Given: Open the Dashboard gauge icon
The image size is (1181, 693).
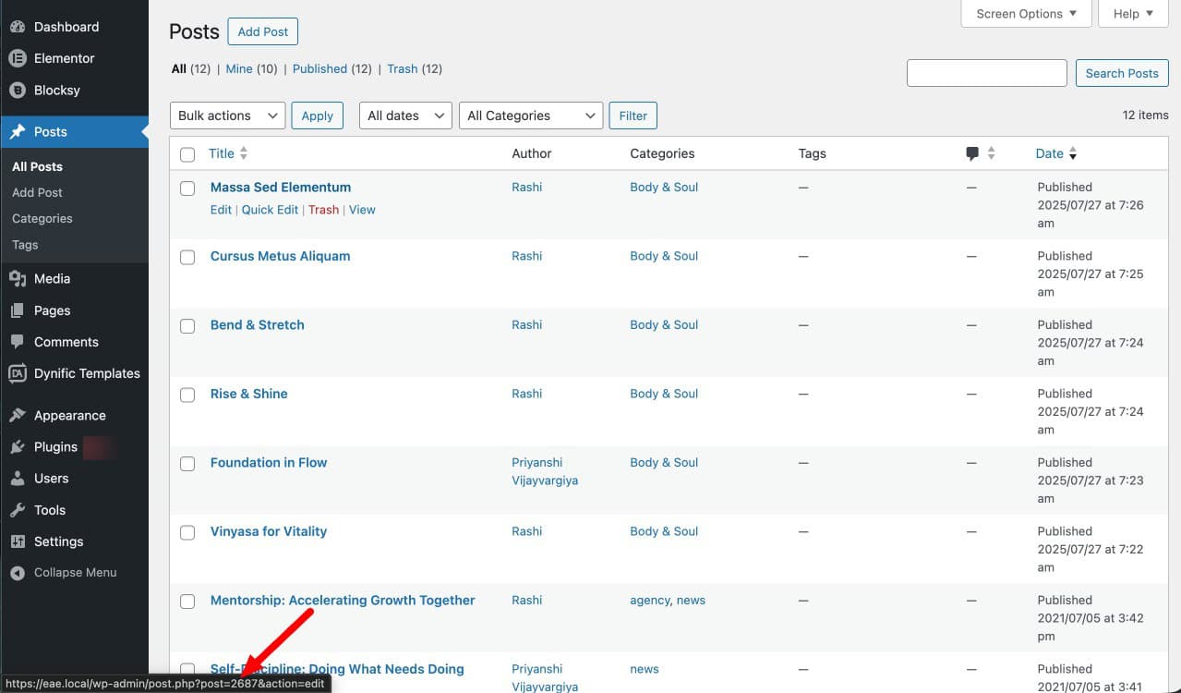Looking at the screenshot, I should 18,27.
